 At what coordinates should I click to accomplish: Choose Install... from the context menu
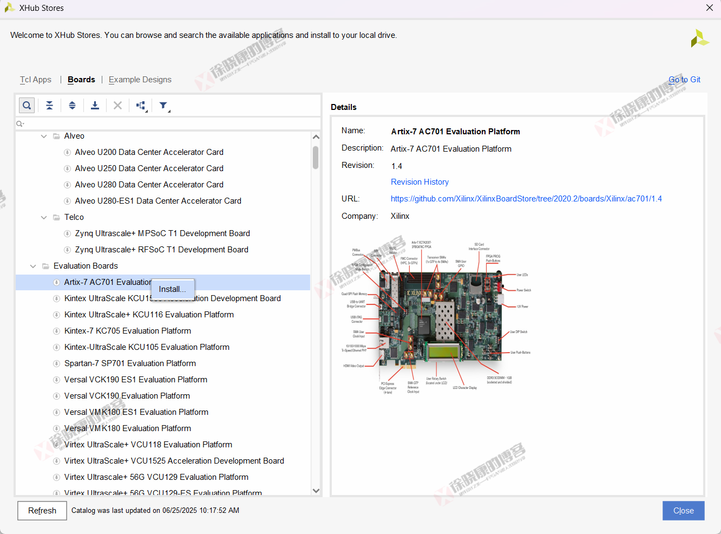(172, 289)
